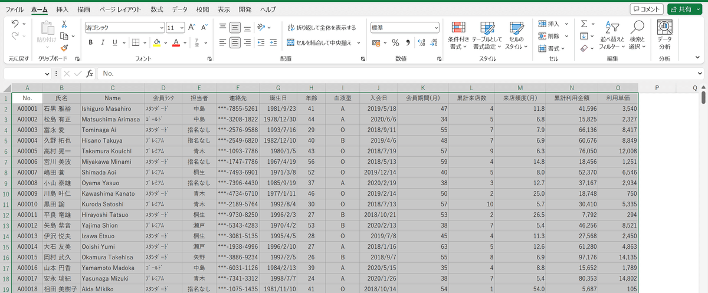The height and width of the screenshot is (293, 708).
Task: Toggle 折り返して全体を表示する wrap text
Action: point(322,28)
